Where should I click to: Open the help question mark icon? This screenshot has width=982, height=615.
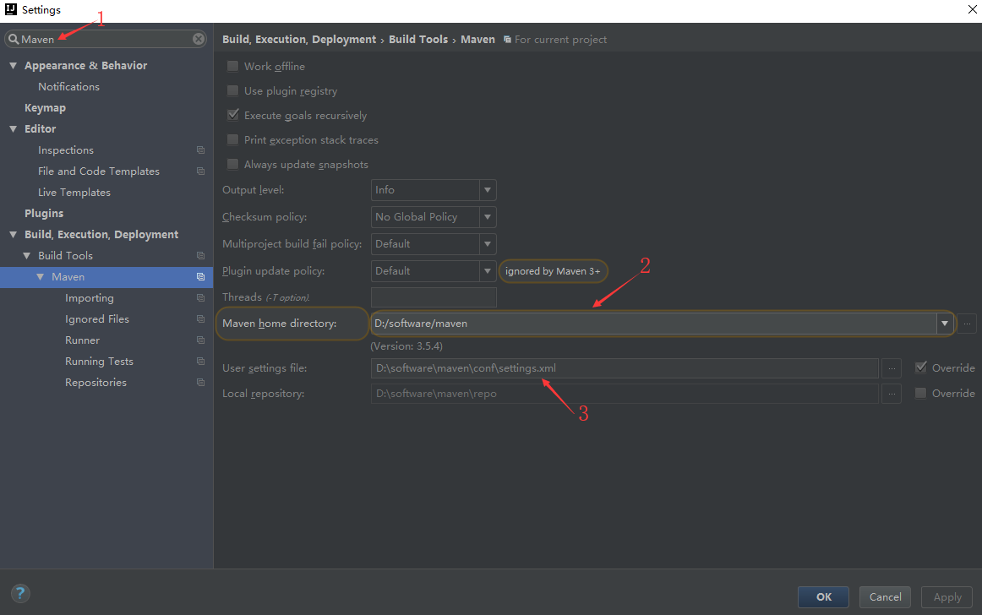[20, 593]
